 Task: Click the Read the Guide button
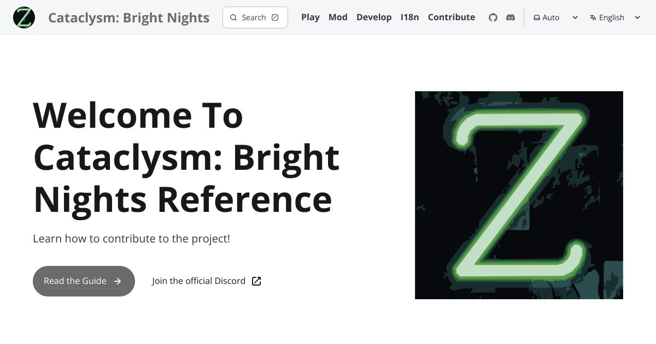point(84,281)
